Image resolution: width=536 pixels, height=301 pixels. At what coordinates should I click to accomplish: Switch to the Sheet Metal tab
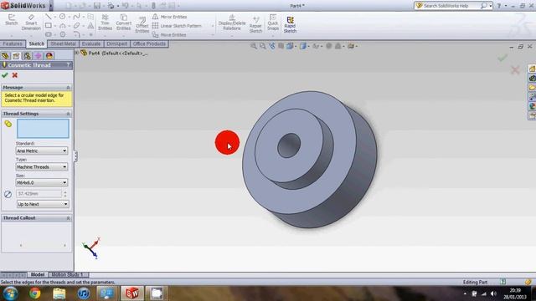tap(64, 43)
